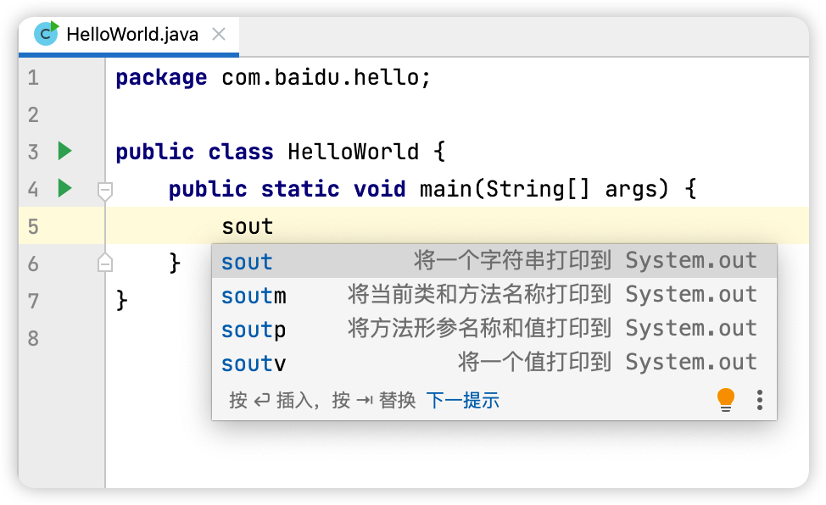Close the HelloWorld.java tab

219,35
